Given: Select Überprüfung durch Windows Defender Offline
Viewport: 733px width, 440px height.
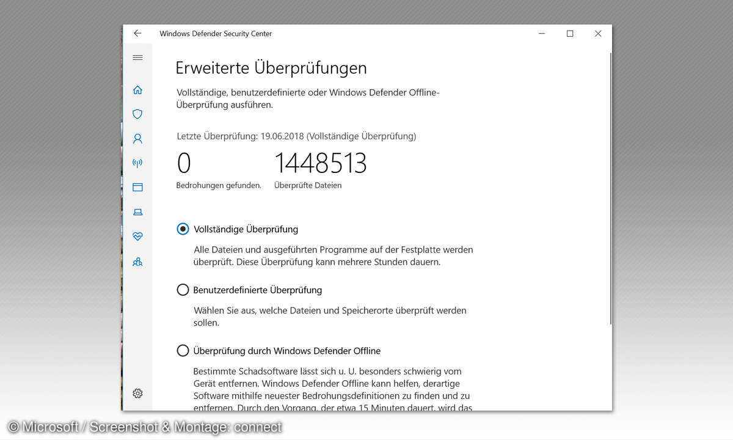Looking at the screenshot, I should click(183, 351).
